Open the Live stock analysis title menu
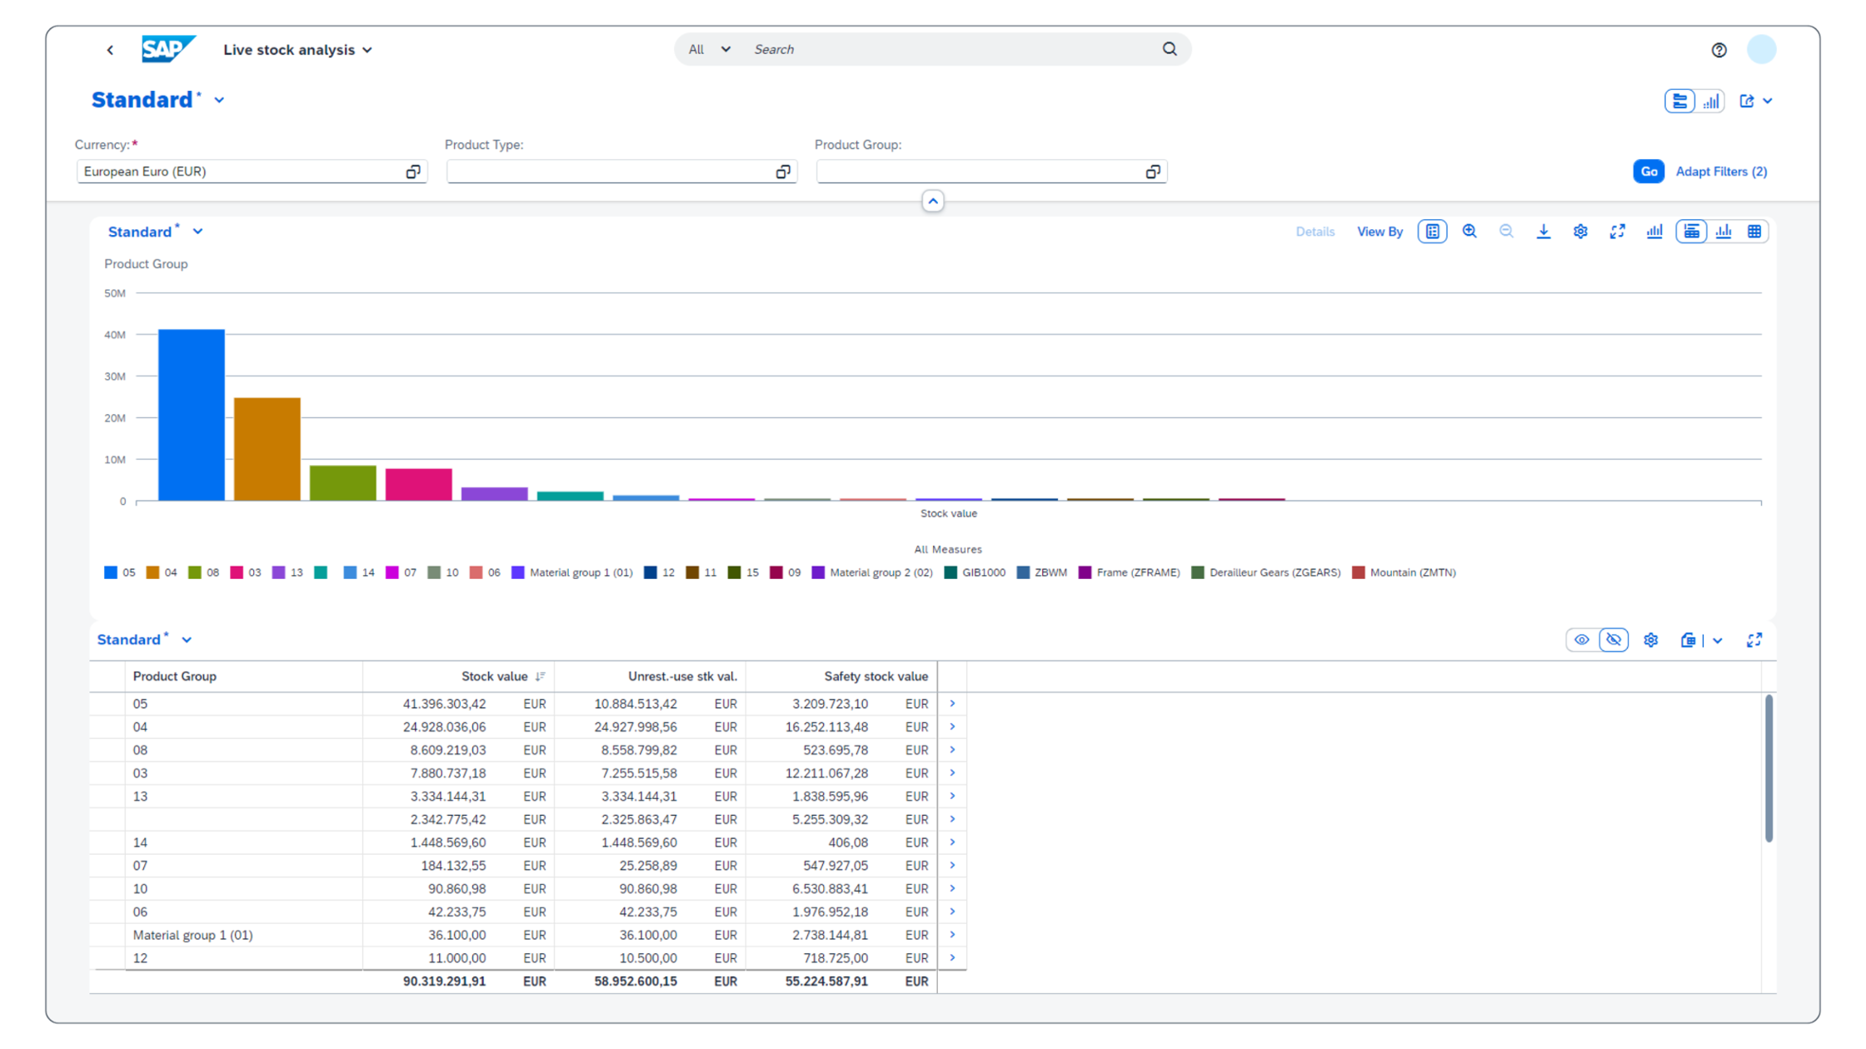This screenshot has width=1866, height=1049. pos(297,50)
